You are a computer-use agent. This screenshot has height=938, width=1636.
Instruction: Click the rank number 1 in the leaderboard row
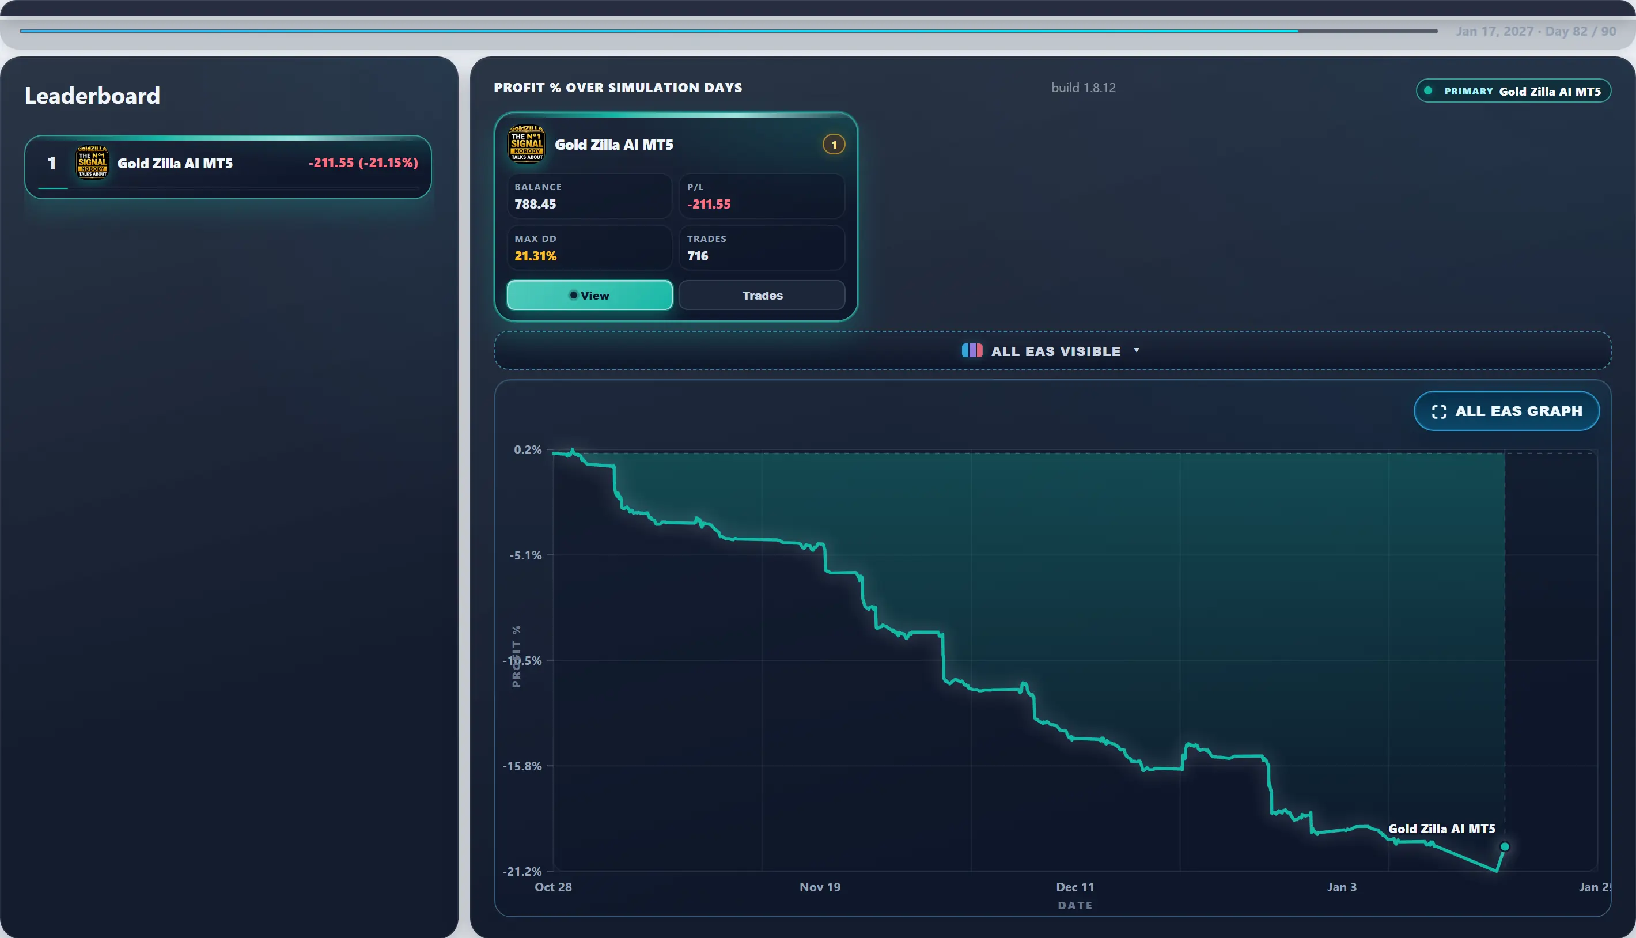(x=51, y=163)
